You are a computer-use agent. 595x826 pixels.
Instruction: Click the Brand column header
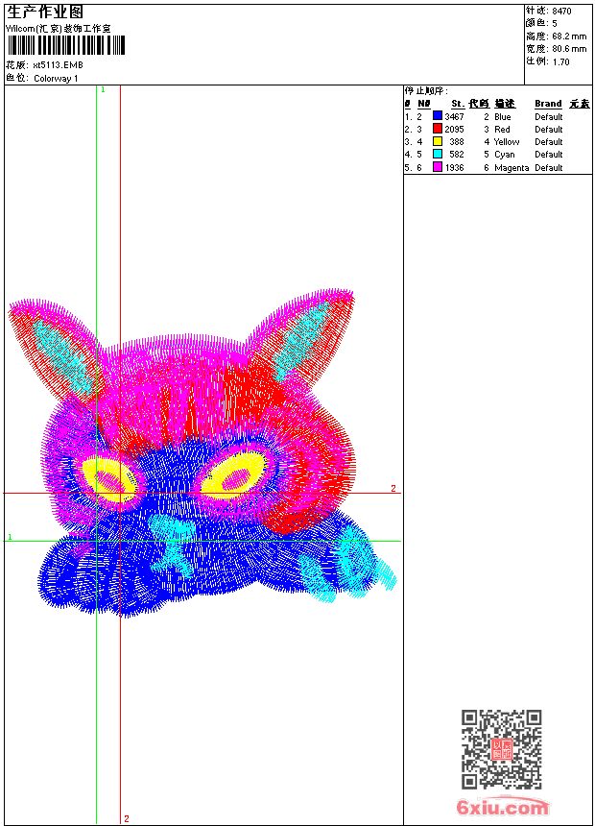coord(548,104)
